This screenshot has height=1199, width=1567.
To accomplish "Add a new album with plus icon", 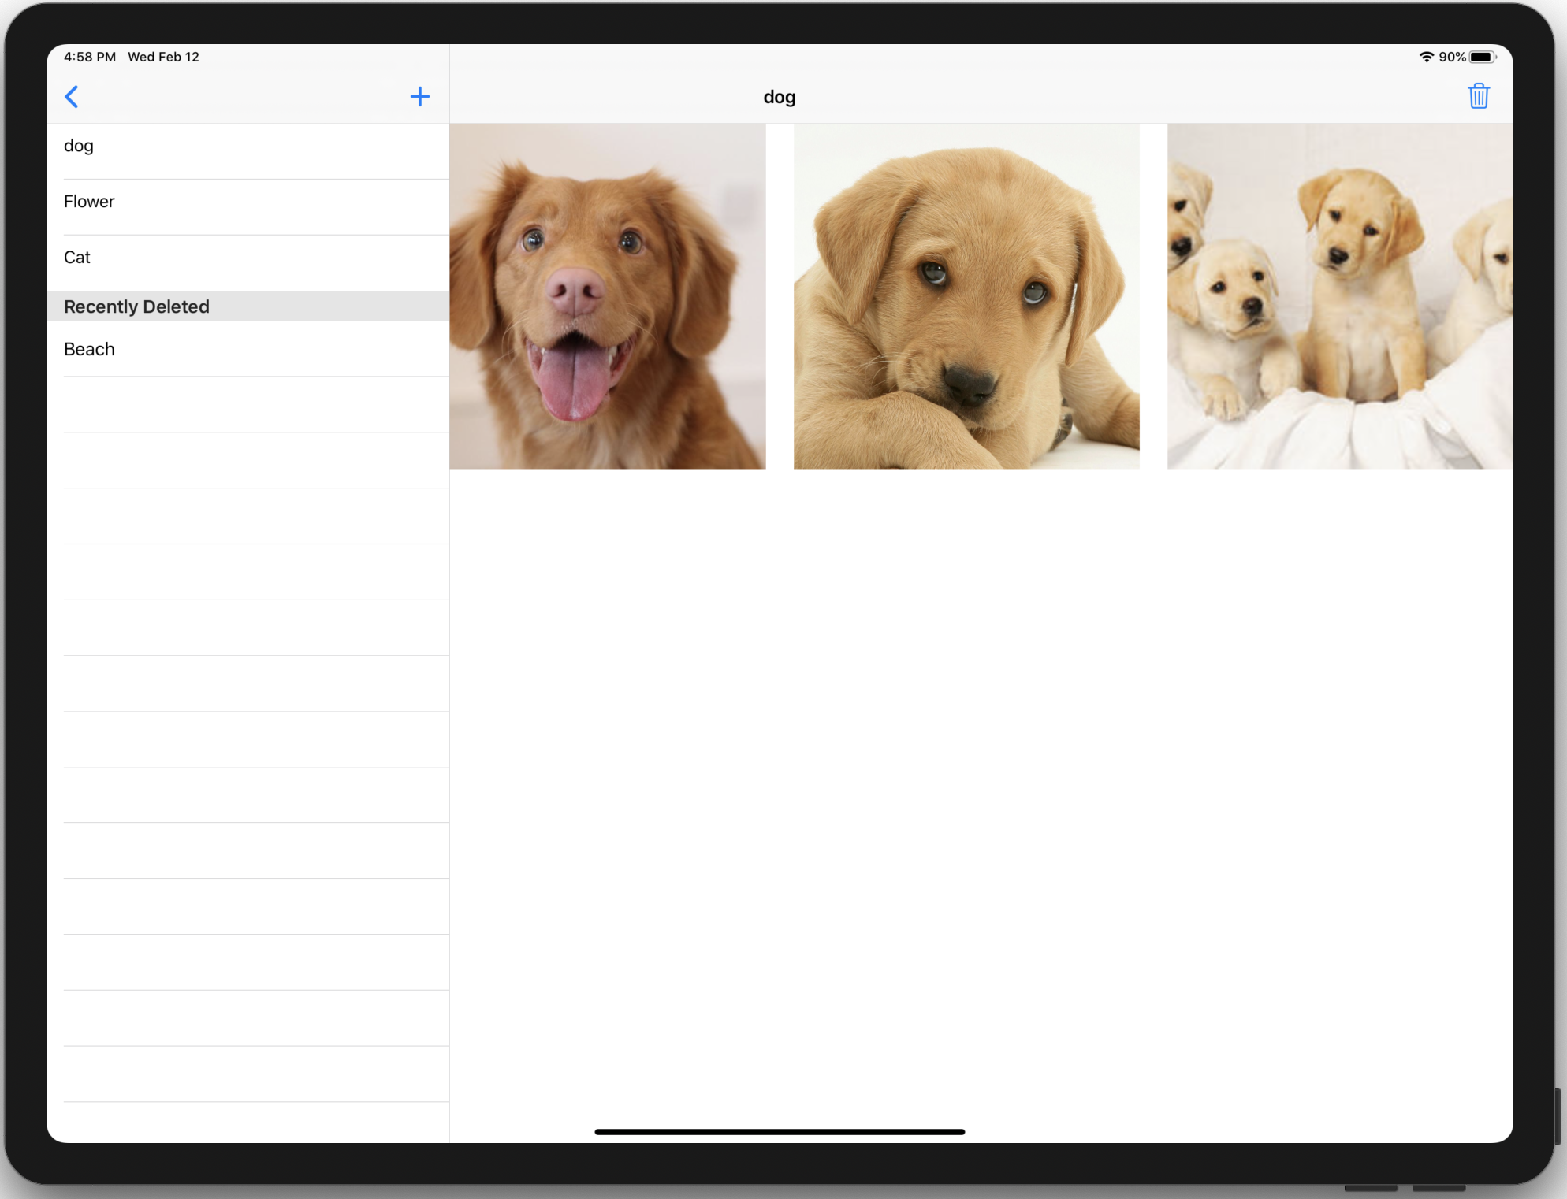I will click(420, 97).
